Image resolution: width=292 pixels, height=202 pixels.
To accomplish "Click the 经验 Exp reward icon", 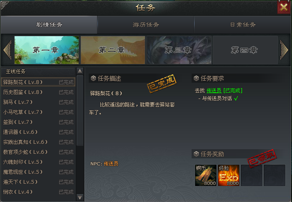I will 229,175.
